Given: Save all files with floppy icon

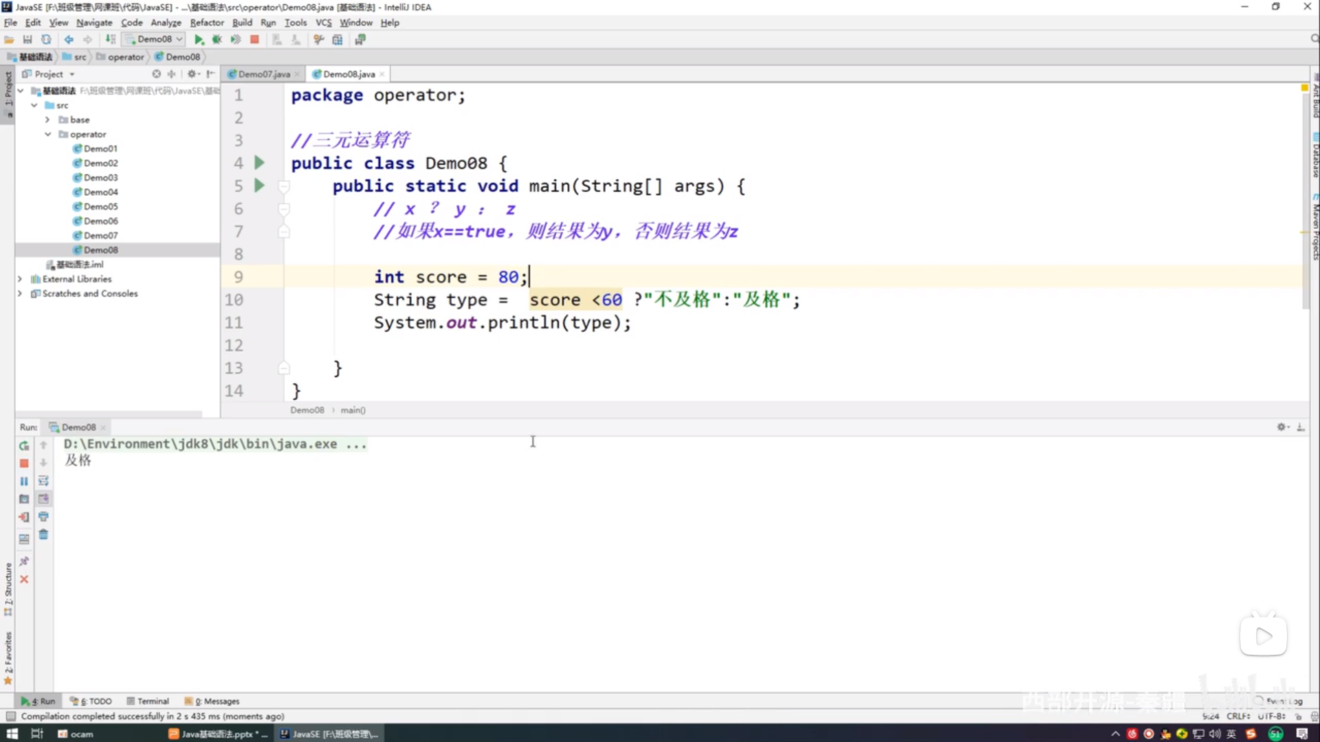Looking at the screenshot, I should click(27, 40).
